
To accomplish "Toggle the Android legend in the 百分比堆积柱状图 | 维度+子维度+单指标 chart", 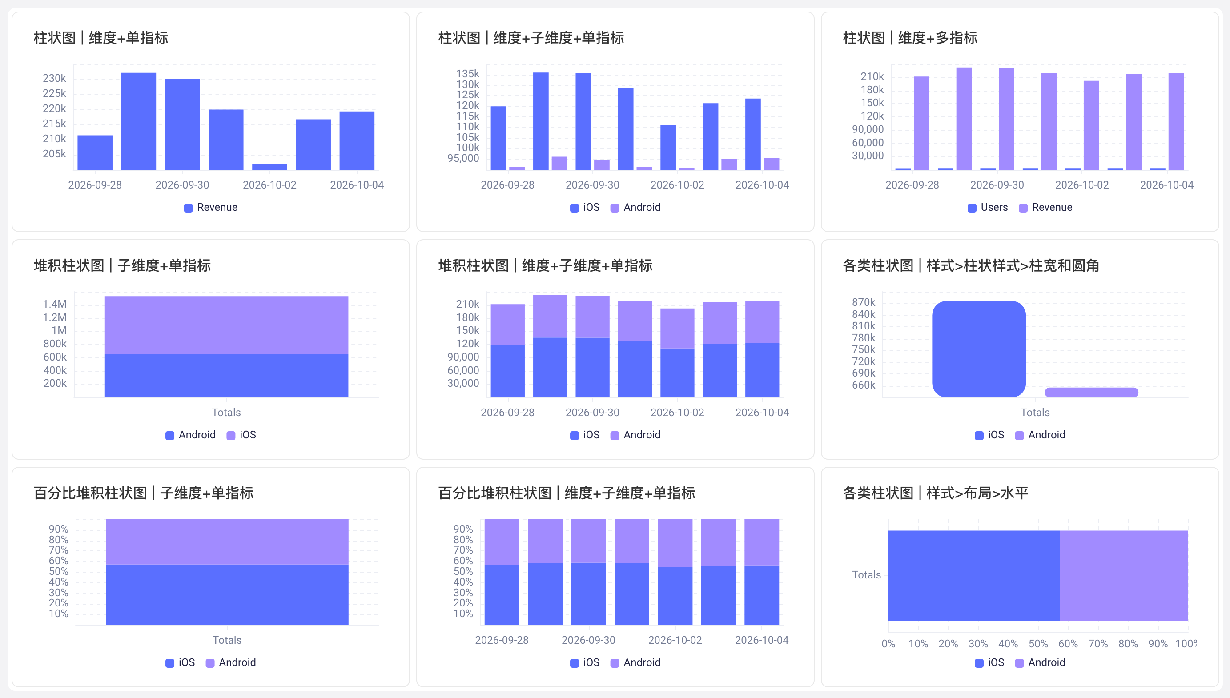I will point(635,662).
